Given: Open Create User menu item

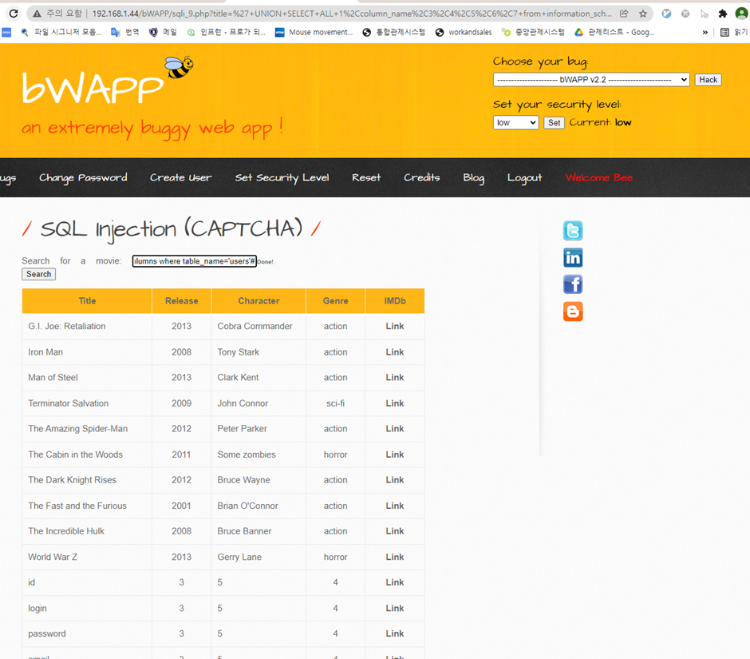Looking at the screenshot, I should pyautogui.click(x=180, y=177).
